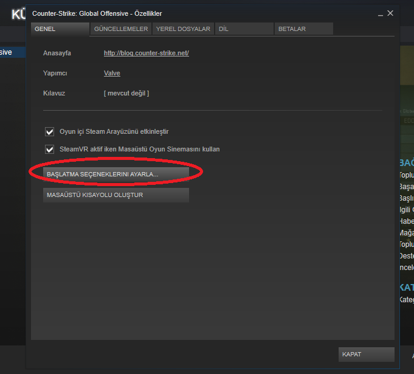Click the Kılavuz label
The width and height of the screenshot is (414, 374).
(54, 93)
